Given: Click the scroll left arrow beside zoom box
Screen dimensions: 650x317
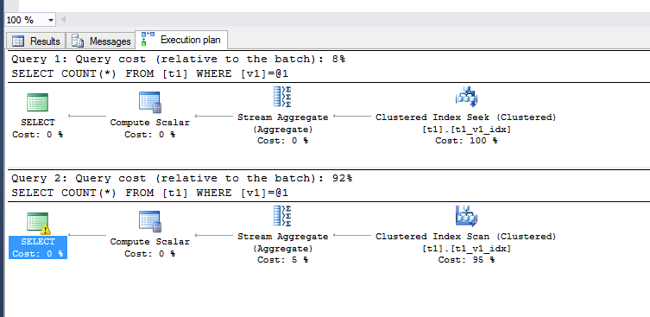Looking at the screenshot, I should [x=63, y=20].
